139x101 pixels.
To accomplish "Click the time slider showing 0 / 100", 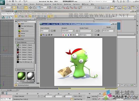I will 9,90.
